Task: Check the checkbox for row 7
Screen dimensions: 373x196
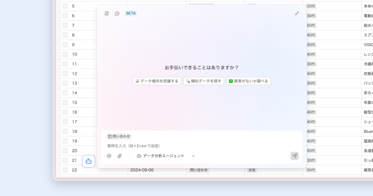Action: click(65, 25)
